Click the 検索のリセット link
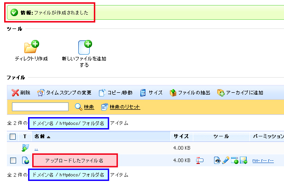 click(125, 107)
